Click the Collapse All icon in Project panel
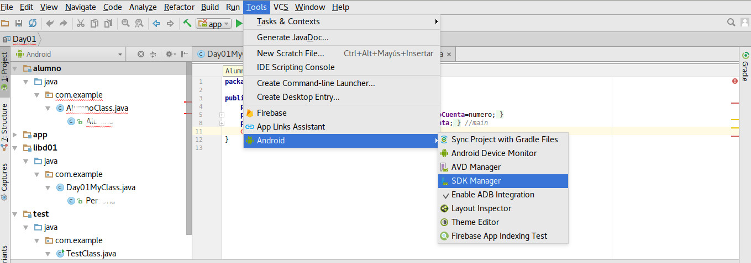Screen dimensions: 751x263 (x=153, y=54)
